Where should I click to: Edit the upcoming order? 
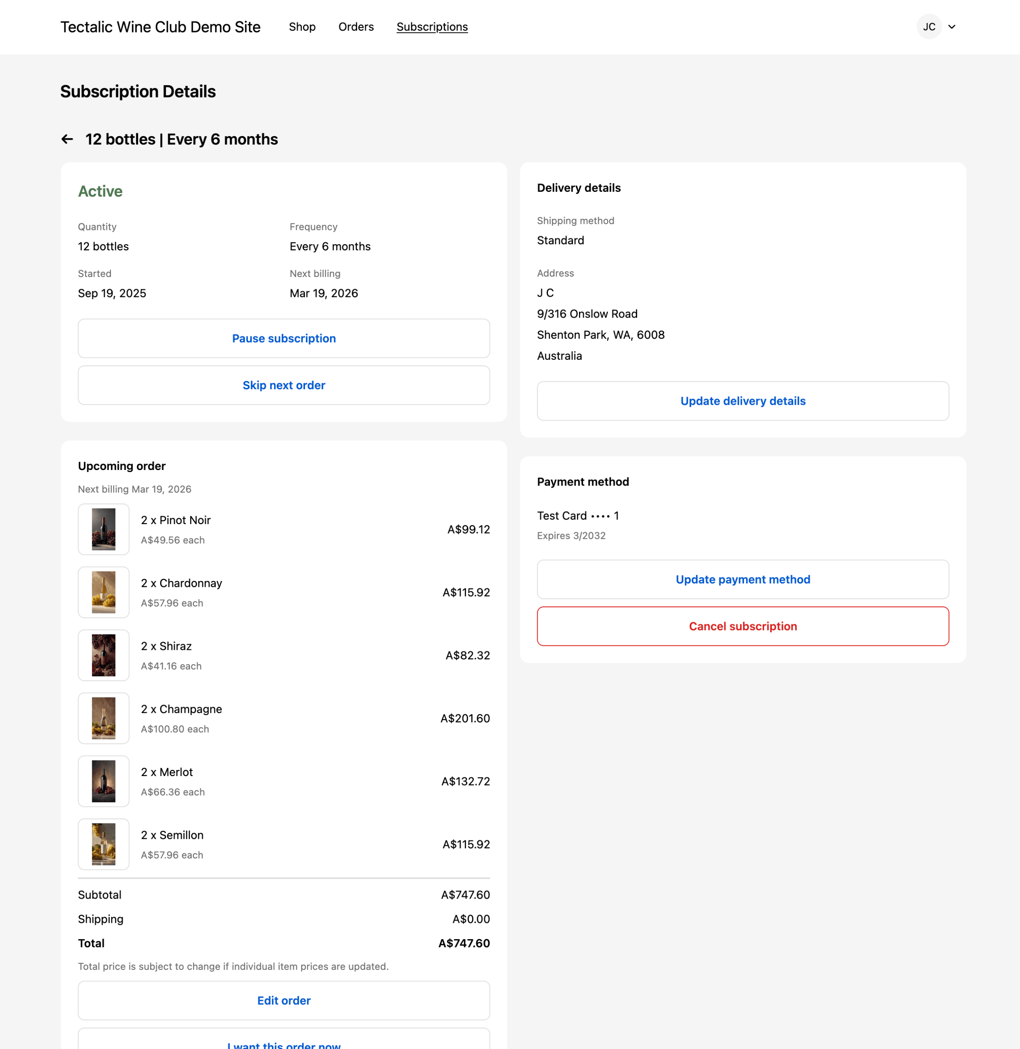(x=283, y=1000)
